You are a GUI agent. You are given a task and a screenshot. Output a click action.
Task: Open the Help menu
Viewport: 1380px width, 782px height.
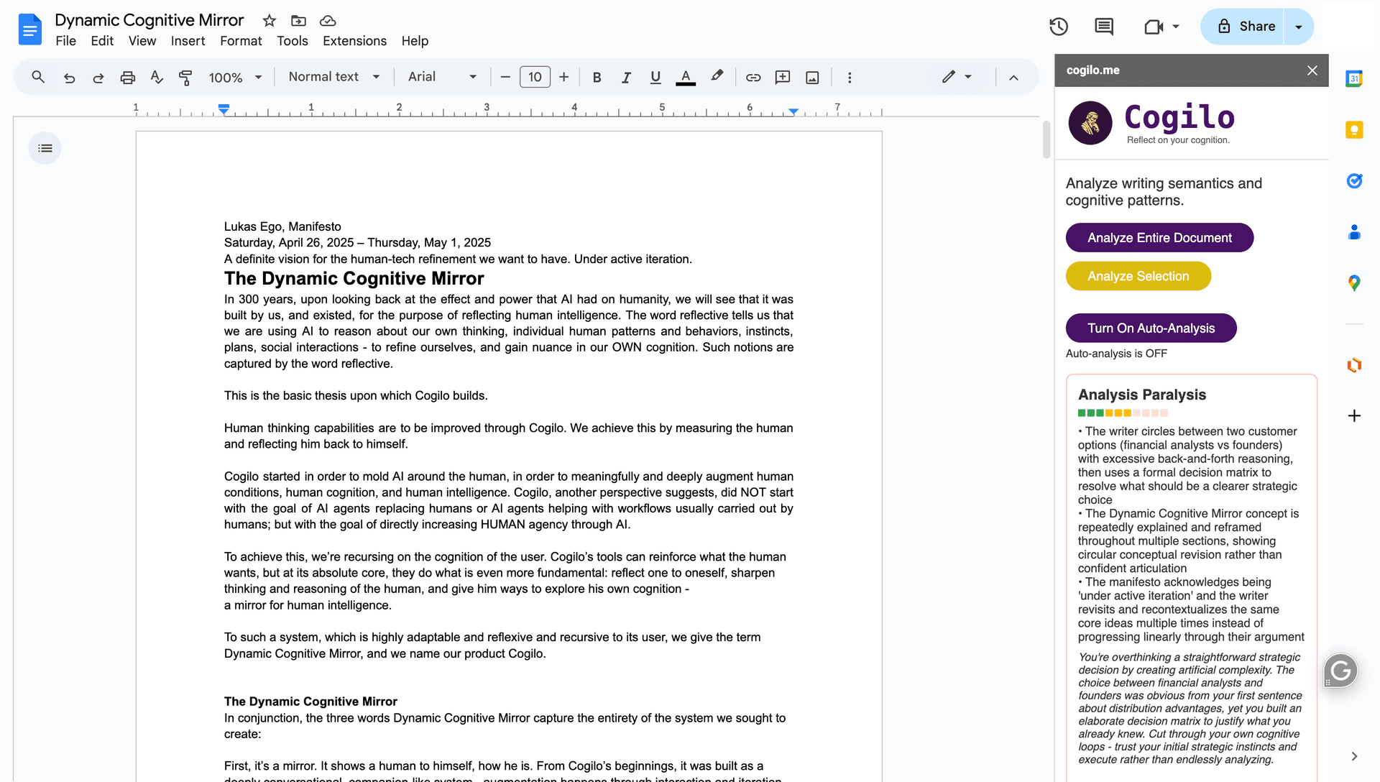tap(415, 41)
